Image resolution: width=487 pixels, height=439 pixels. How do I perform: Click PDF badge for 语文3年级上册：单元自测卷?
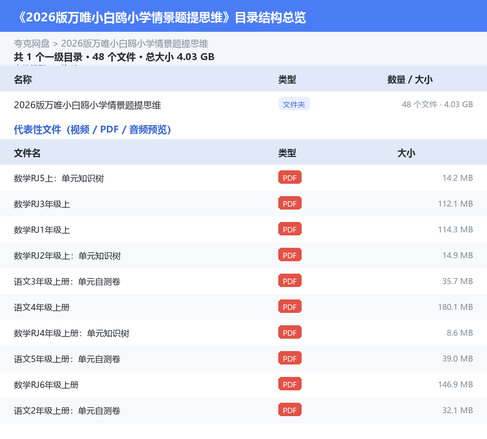(290, 281)
